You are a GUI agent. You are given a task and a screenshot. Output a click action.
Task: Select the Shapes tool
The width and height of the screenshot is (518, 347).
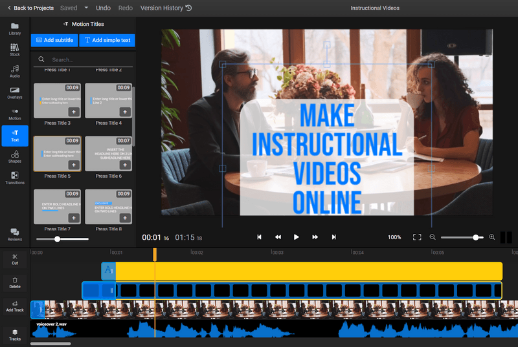point(14,157)
